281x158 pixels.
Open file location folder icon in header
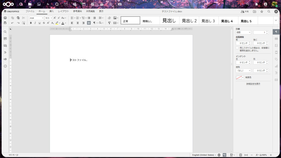pos(254,12)
